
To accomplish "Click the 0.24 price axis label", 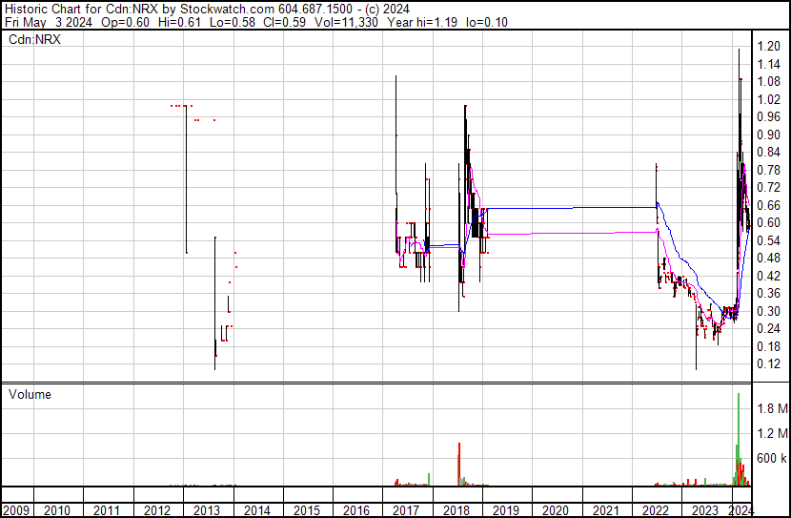I will [x=769, y=329].
